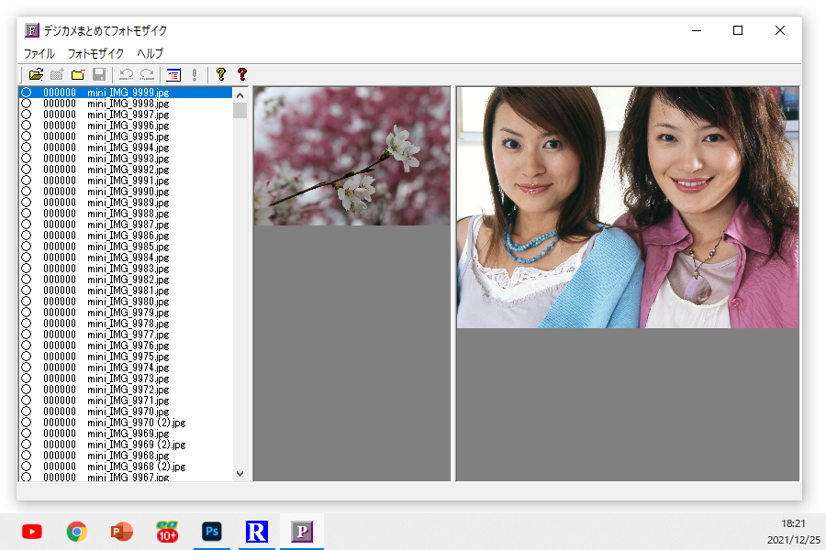Image resolution: width=826 pixels, height=550 pixels.
Task: Click the redo arrow toolbar icon
Action: (x=148, y=75)
